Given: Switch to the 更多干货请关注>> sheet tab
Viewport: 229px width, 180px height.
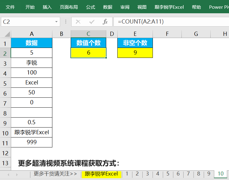Looking at the screenshot, I should coord(55,174).
